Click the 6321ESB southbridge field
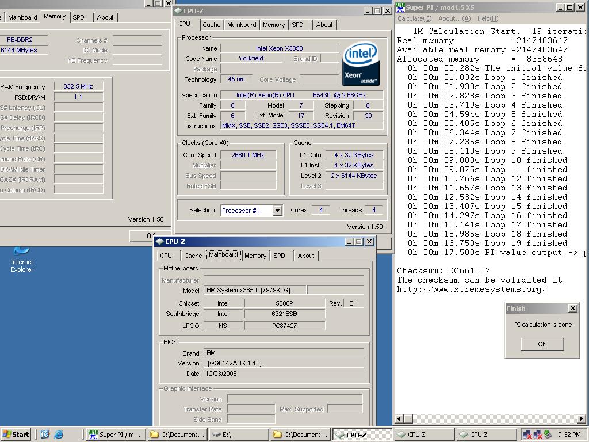 pyautogui.click(x=284, y=314)
